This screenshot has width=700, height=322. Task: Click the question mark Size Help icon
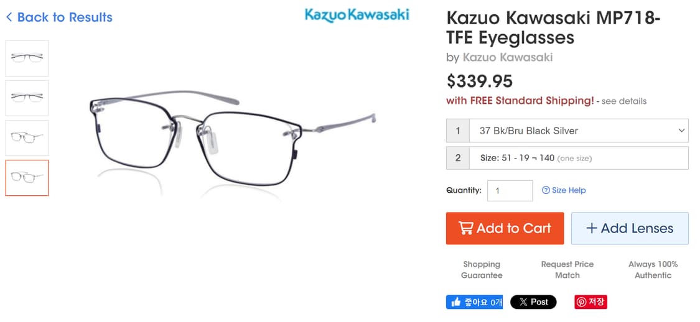coord(546,190)
